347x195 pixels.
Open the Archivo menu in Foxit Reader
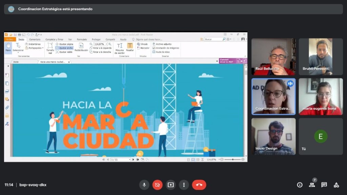(10, 39)
